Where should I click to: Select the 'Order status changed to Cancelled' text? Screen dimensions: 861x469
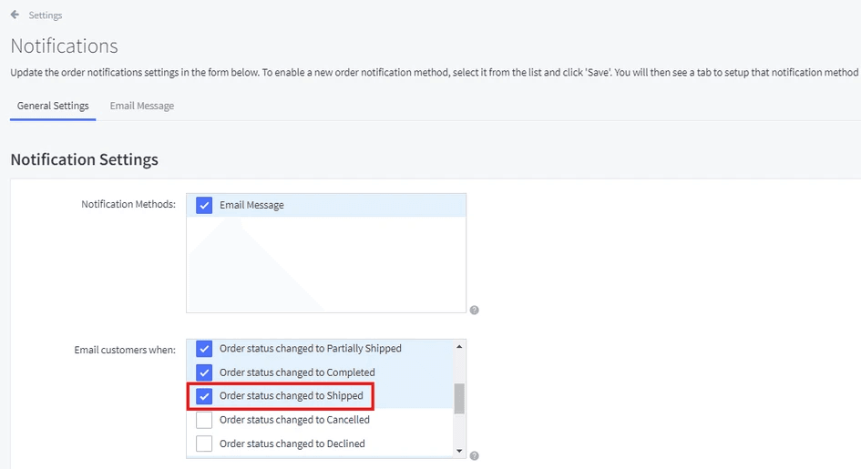pos(294,420)
